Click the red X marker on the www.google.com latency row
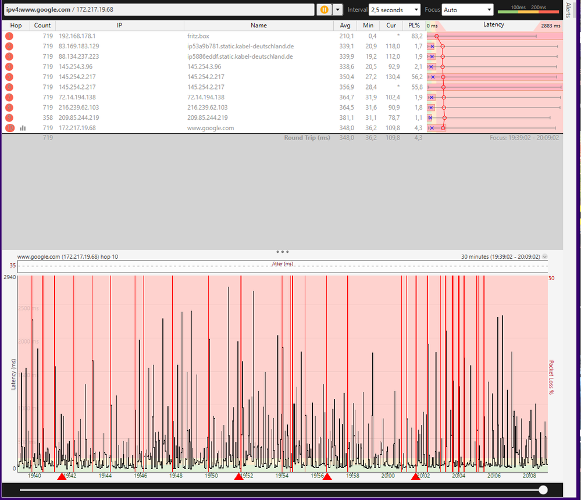Viewport: 581px width, 500px height. (x=431, y=128)
